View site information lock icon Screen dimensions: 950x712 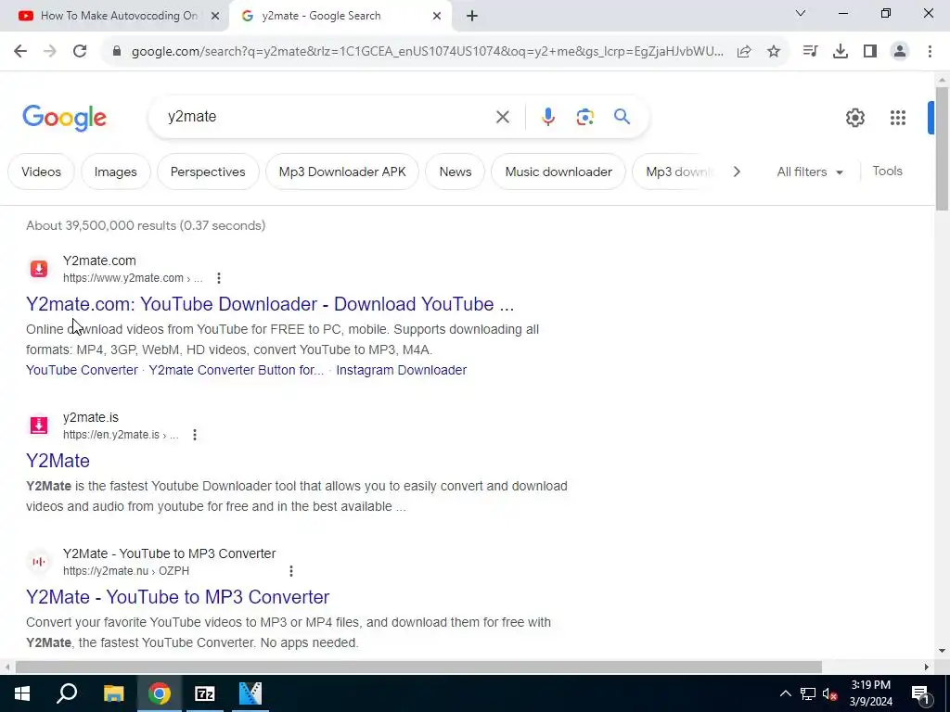pyautogui.click(x=117, y=52)
